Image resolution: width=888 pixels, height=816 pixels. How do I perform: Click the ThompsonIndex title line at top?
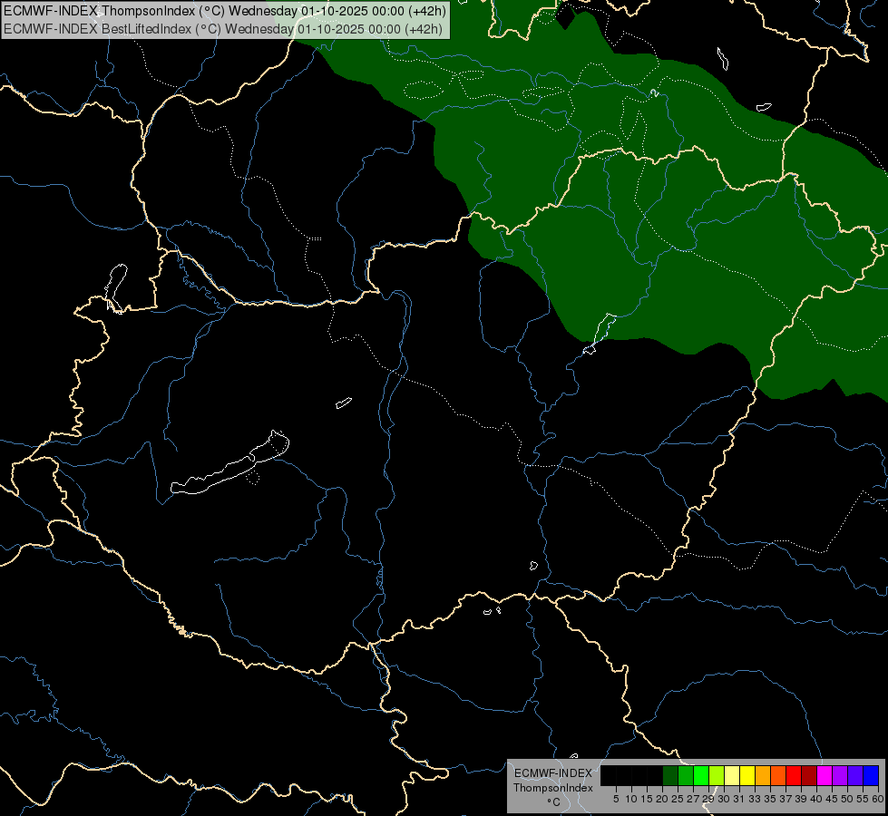pos(224,11)
